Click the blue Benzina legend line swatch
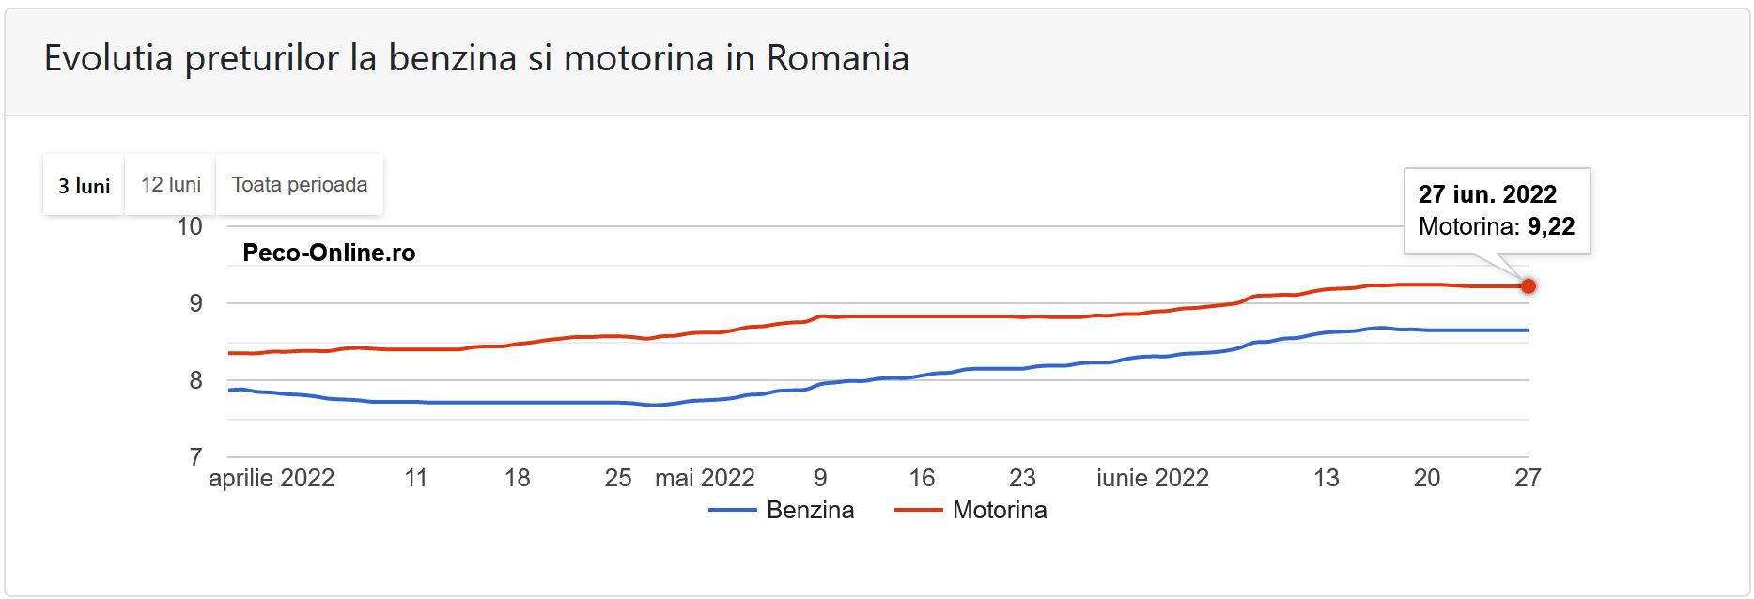The height and width of the screenshot is (599, 1754). (732, 510)
